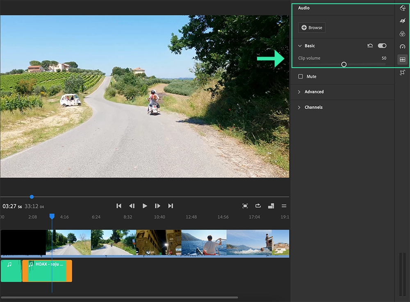410x302 pixels.
Task: Open the Speed panel
Action: [x=403, y=46]
